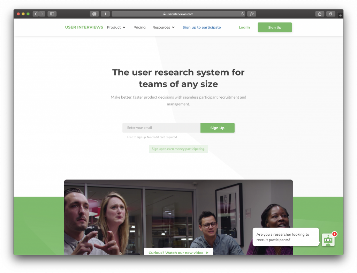This screenshot has height=273, width=357.
Task: Click the red notification badge on the chat bot
Action: click(334, 234)
